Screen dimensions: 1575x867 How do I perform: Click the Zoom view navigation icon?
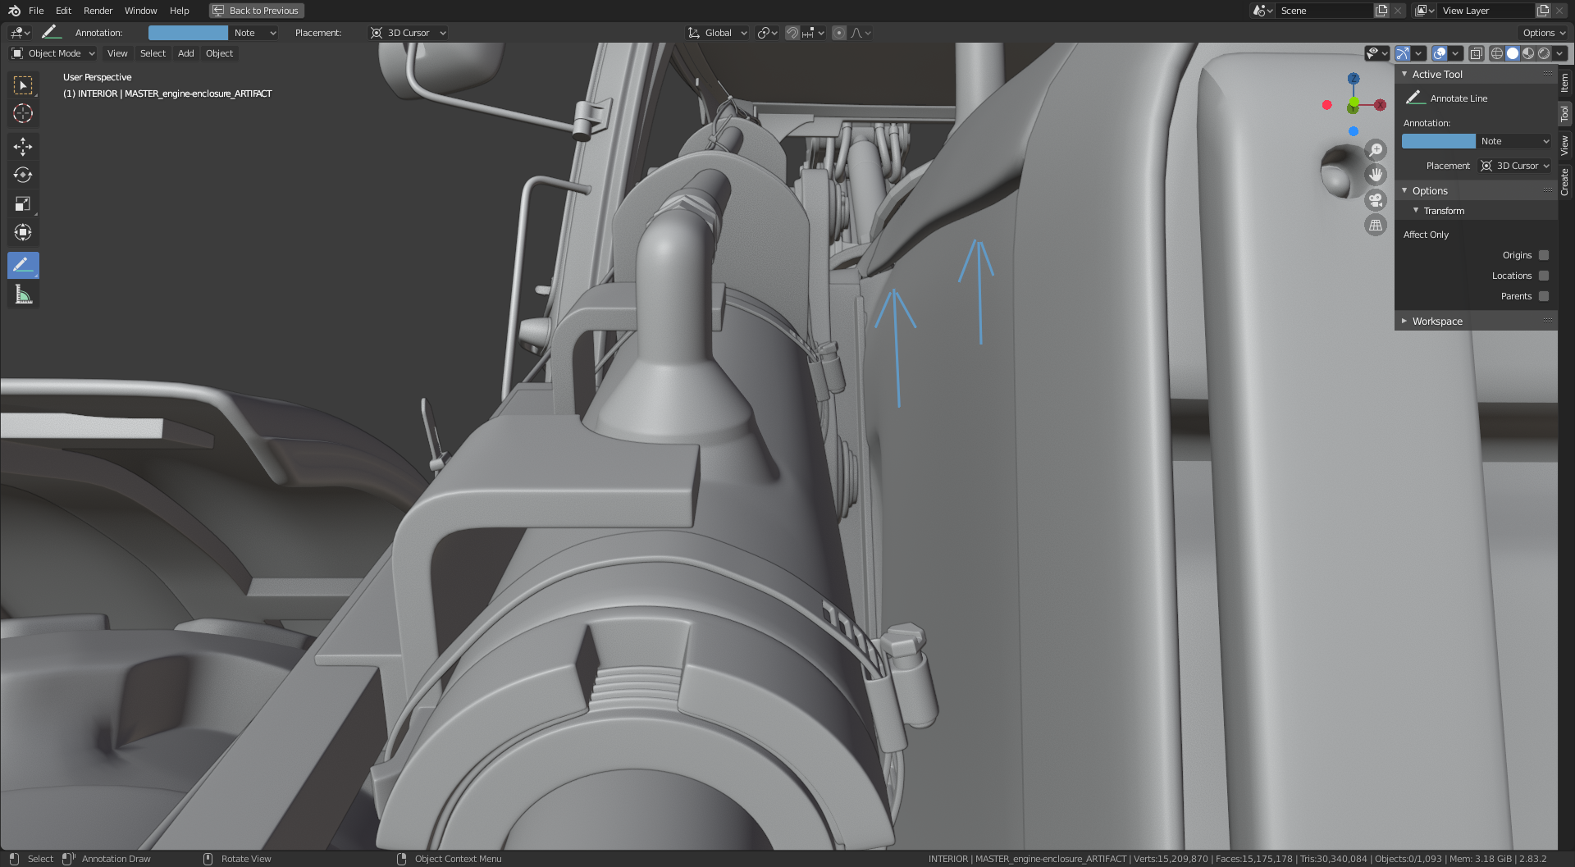pos(1376,150)
